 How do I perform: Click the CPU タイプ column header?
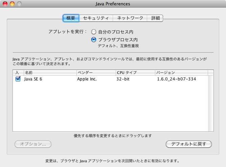tap(135, 73)
